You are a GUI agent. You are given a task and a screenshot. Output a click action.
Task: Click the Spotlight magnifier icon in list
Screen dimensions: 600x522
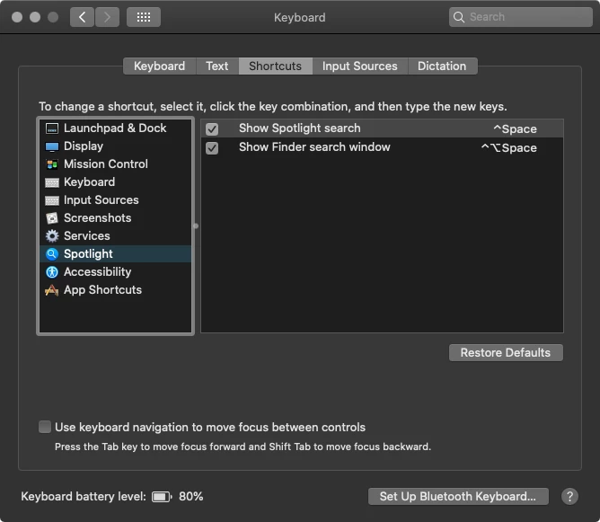pyautogui.click(x=52, y=254)
